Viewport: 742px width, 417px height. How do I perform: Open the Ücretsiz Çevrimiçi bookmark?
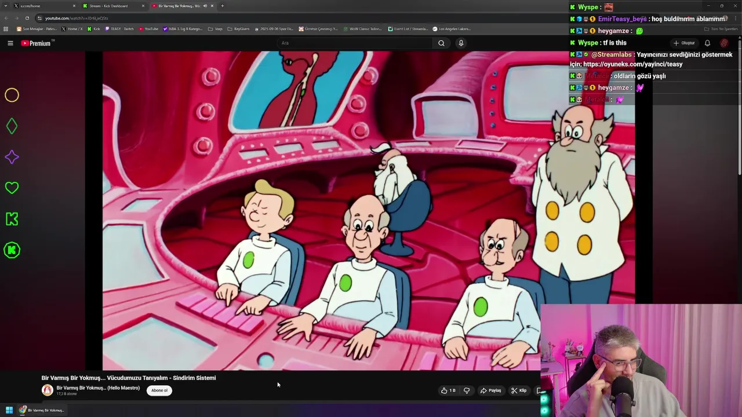point(318,29)
